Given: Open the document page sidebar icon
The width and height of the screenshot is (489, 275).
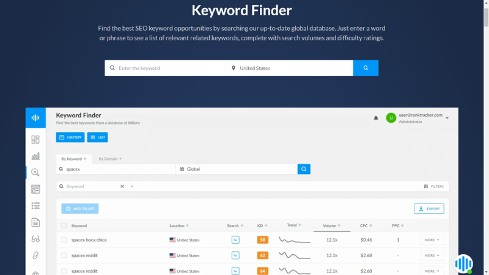Looking at the screenshot, I should [35, 222].
